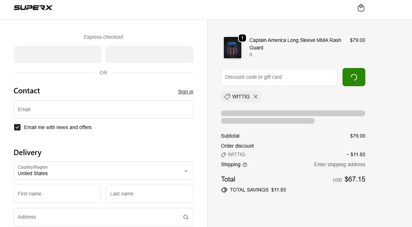Click tag icon beside WITTIG order discount
Screen dimensions: 412x227
[x=223, y=155]
